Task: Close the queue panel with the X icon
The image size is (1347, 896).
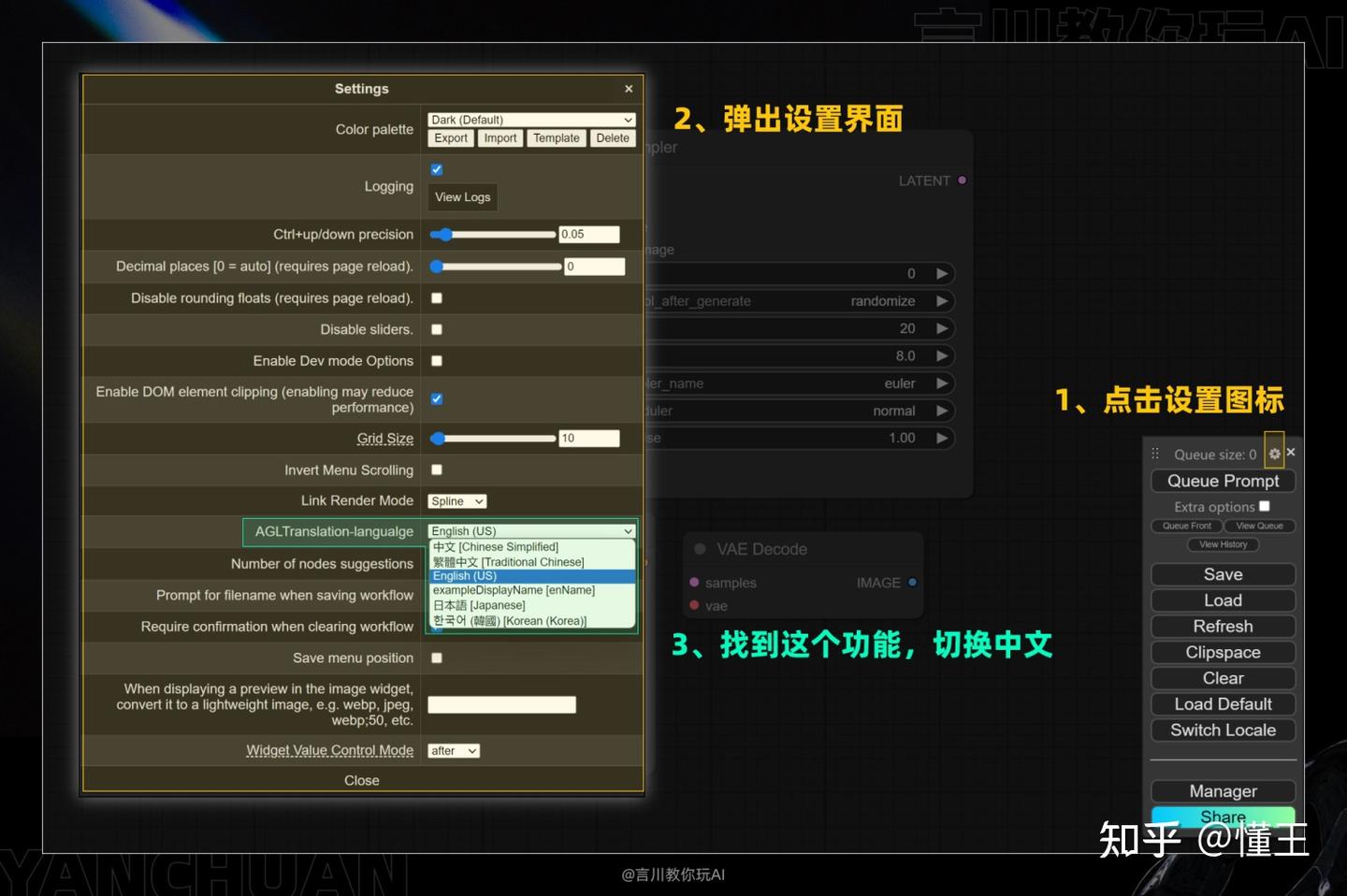Action: point(1291,452)
